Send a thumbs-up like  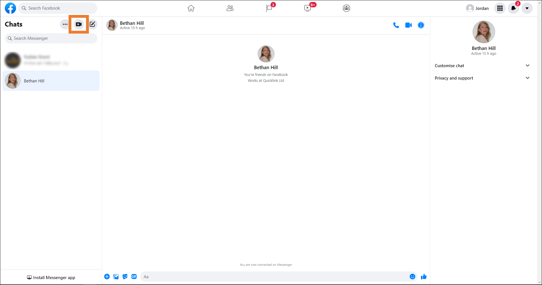point(423,277)
